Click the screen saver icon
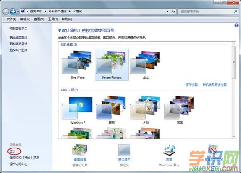Viewport: 241px width, 173px height. pyautogui.click(x=213, y=150)
